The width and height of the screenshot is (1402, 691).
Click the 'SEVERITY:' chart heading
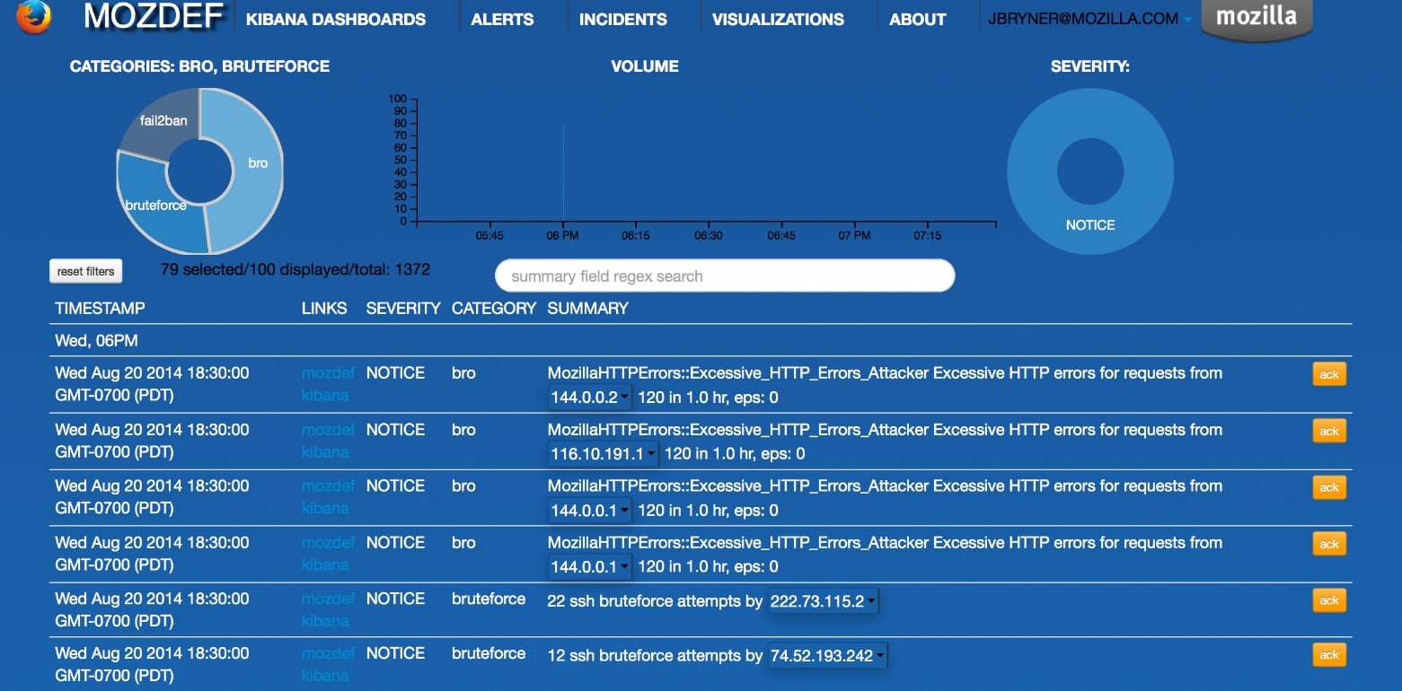coord(1089,66)
